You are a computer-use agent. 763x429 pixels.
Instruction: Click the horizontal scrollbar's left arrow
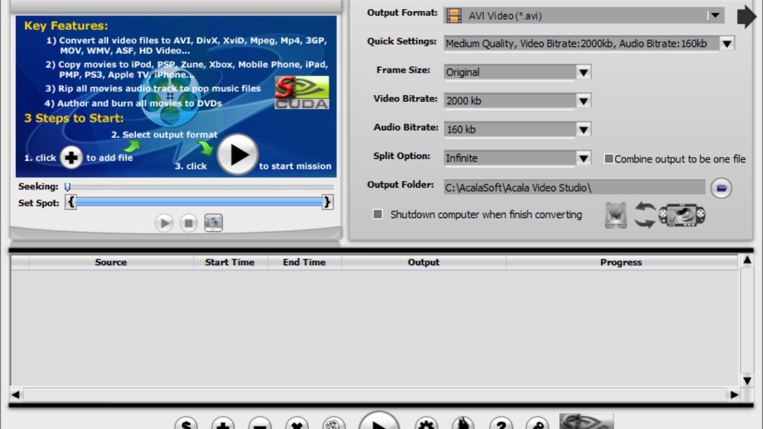(x=16, y=395)
